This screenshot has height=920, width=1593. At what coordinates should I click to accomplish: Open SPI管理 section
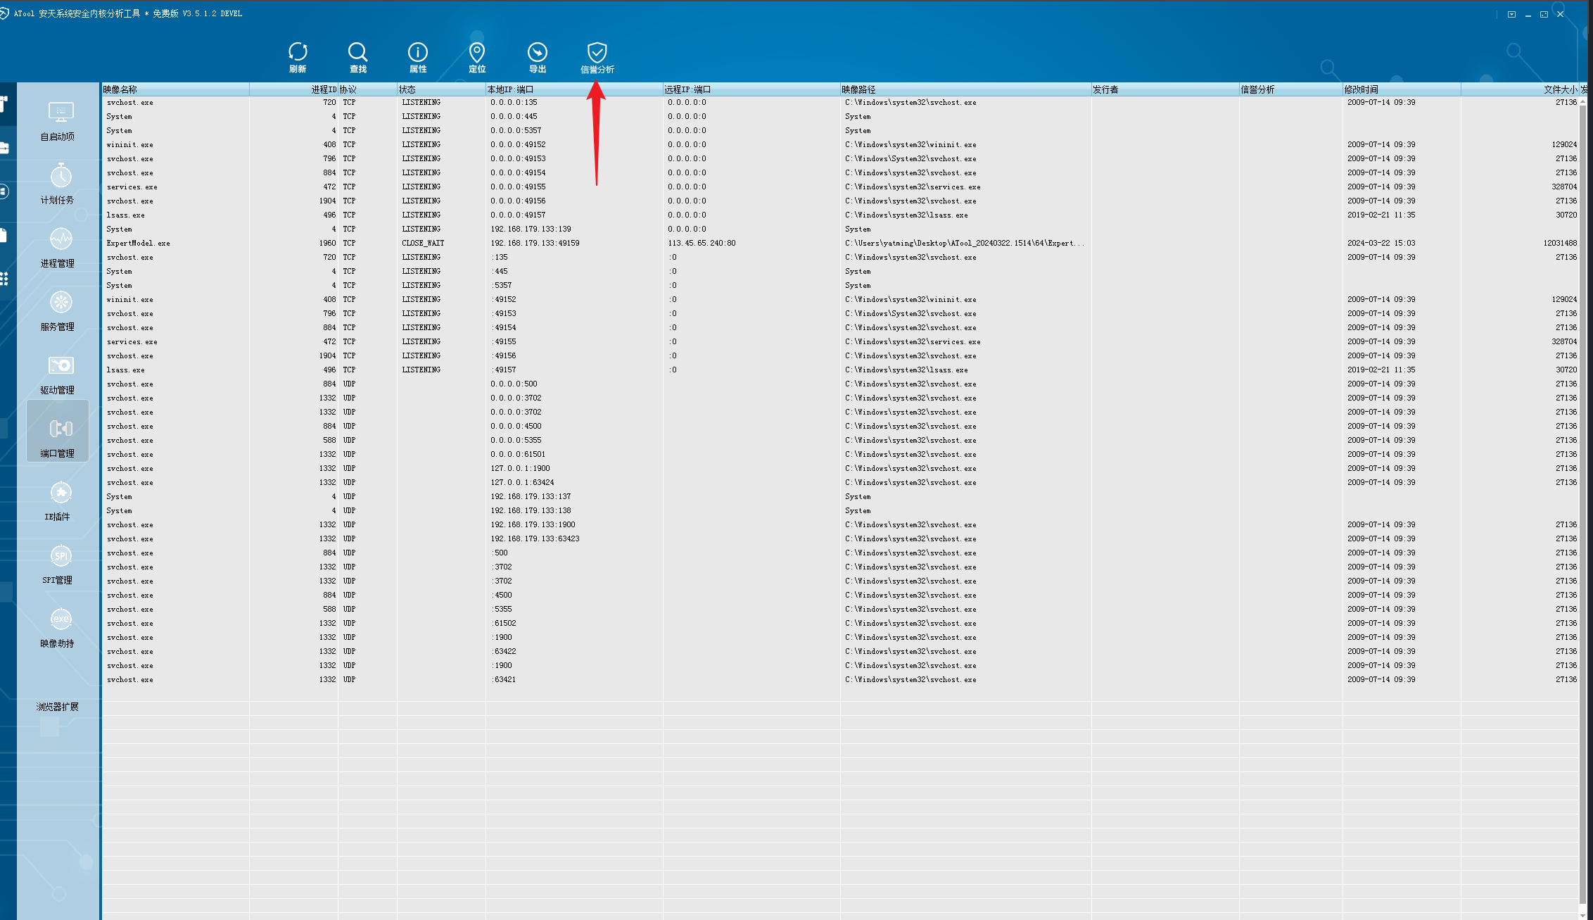[x=58, y=565]
